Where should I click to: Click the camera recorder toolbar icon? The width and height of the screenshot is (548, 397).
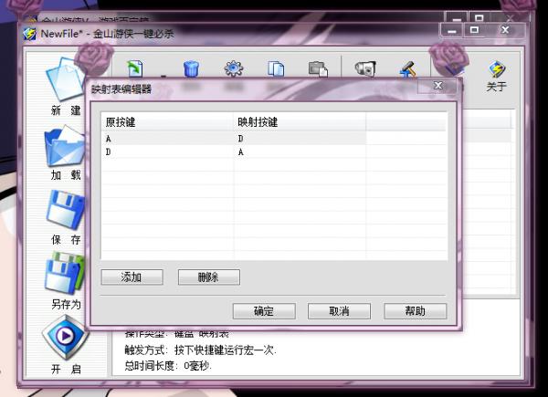coord(365,68)
